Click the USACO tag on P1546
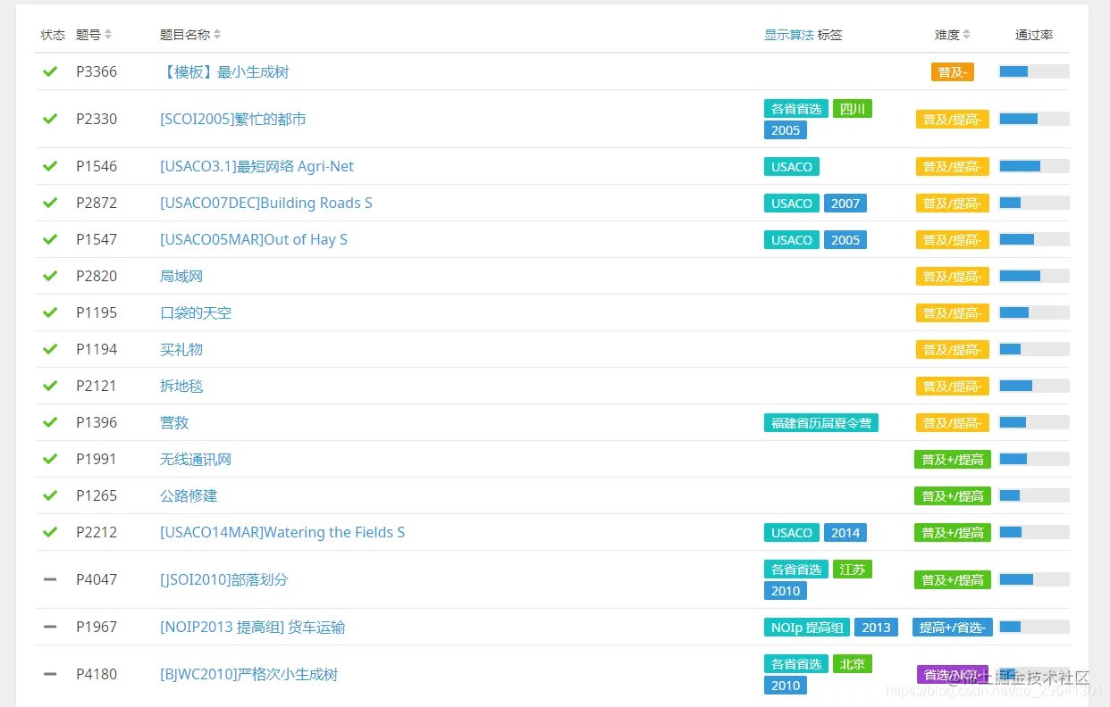The width and height of the screenshot is (1110, 707). [x=792, y=167]
